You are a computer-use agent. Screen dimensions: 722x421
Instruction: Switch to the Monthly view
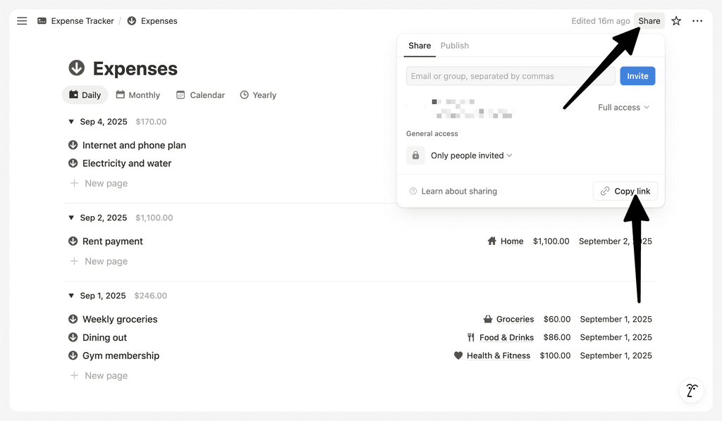138,94
